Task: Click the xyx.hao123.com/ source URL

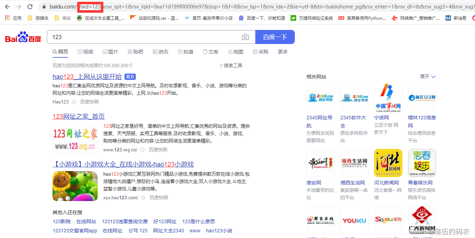Action: (x=121, y=198)
